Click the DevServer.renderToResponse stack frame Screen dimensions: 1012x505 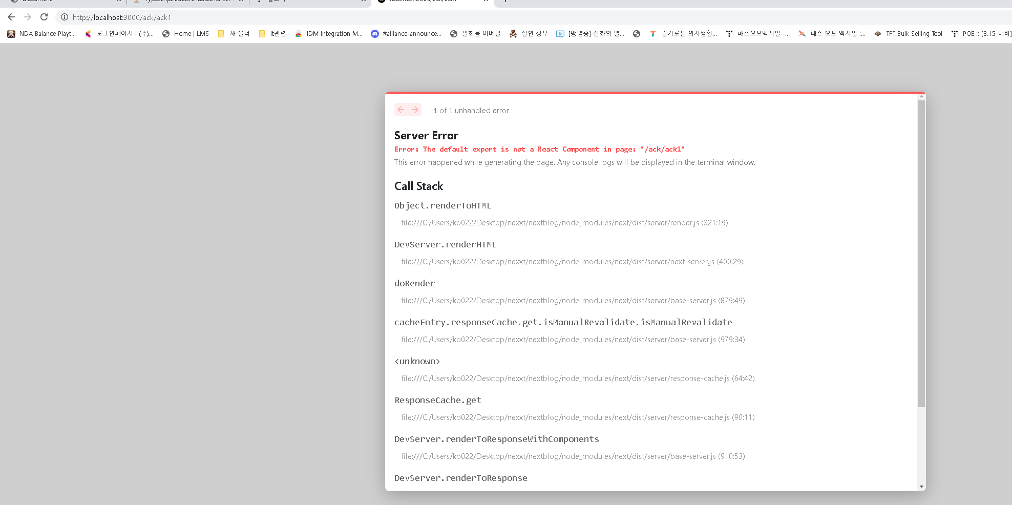click(x=460, y=478)
